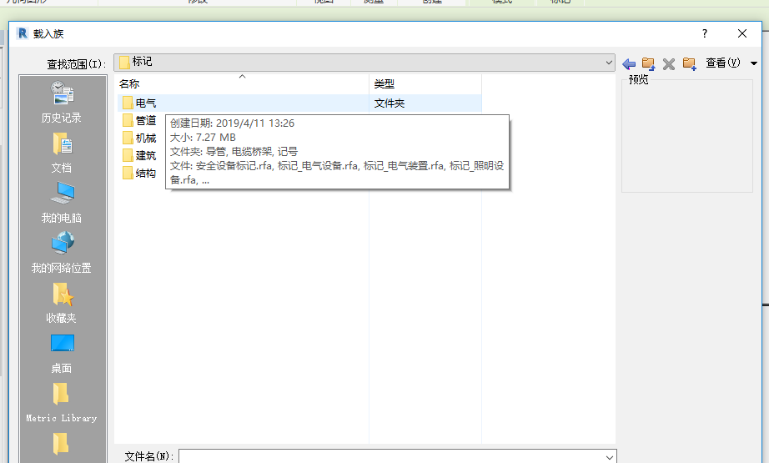Jump to 桌面 desktop location
Viewport: 769px width, 463px height.
pos(62,353)
